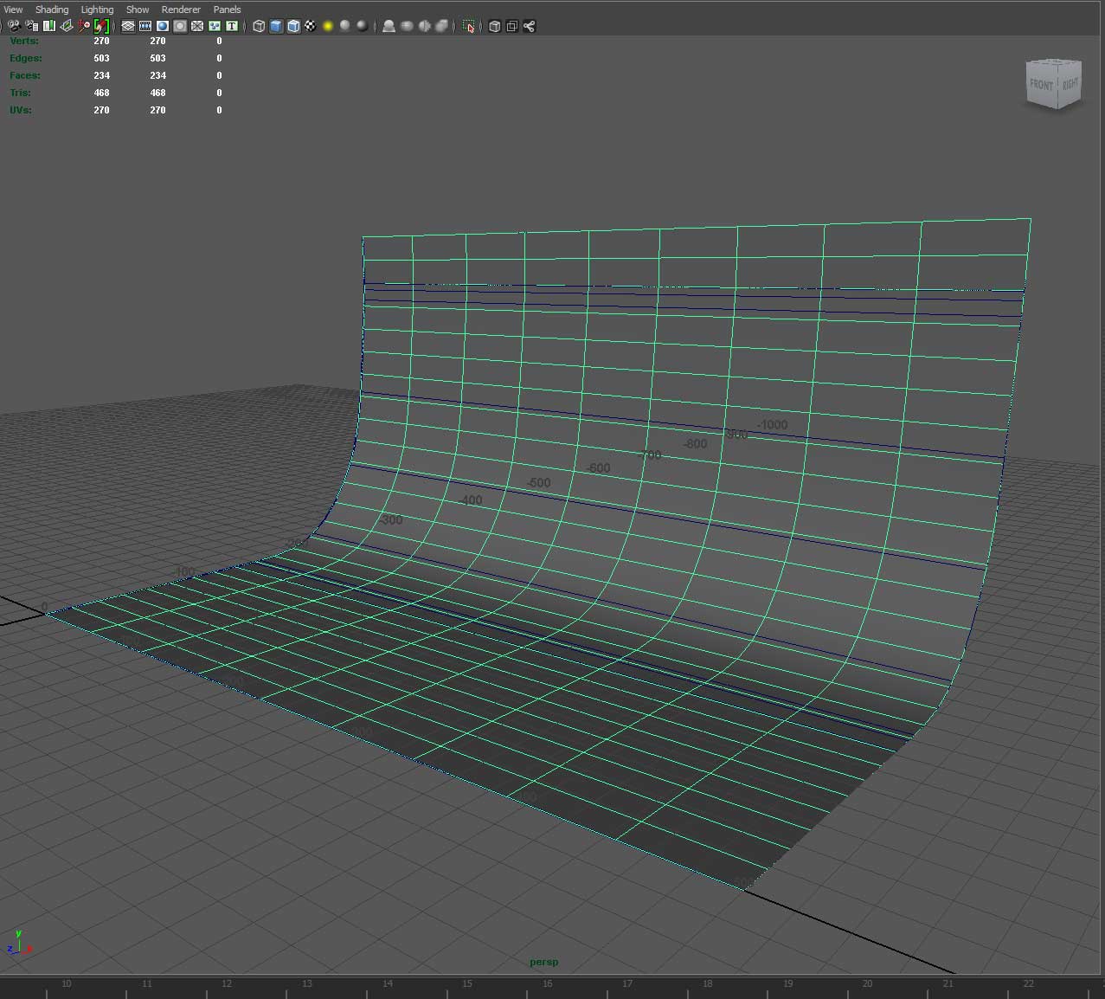Toggle Wireframe on Shaded icon
The width and height of the screenshot is (1105, 999).
pyautogui.click(x=293, y=26)
